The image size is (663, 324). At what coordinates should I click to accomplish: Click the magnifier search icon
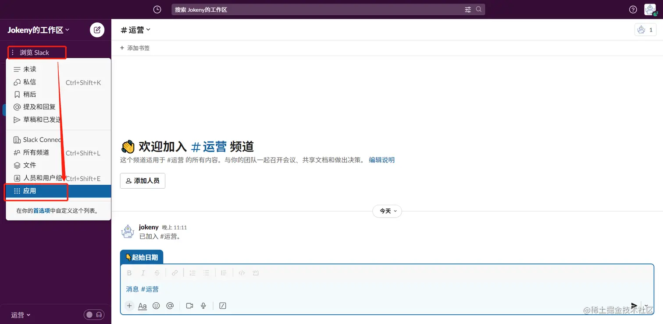(478, 10)
